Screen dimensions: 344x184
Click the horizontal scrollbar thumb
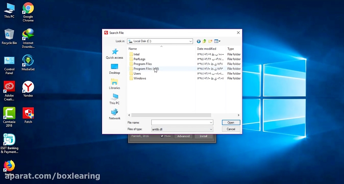pos(171,115)
